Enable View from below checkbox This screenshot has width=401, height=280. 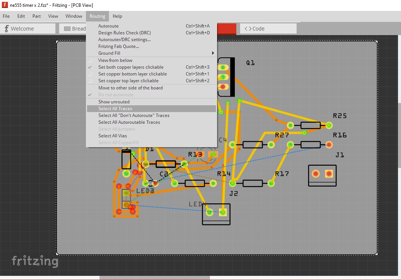click(x=115, y=60)
